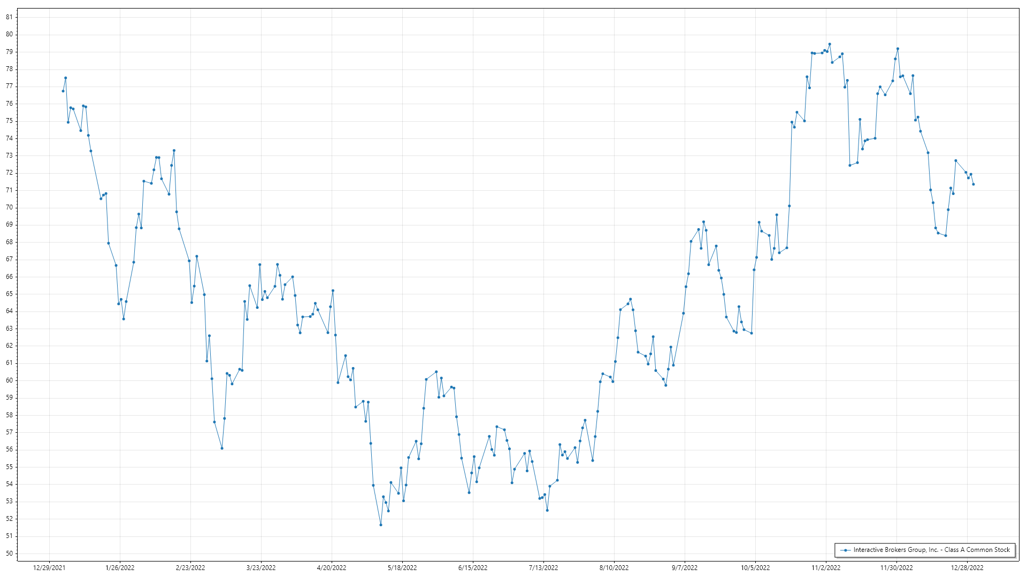Image resolution: width=1027 pixels, height=577 pixels.
Task: Click the 50 value on the y-axis
Action: [x=9, y=553]
